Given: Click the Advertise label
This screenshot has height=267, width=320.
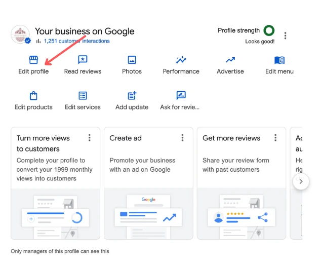Looking at the screenshot, I should click(230, 71).
